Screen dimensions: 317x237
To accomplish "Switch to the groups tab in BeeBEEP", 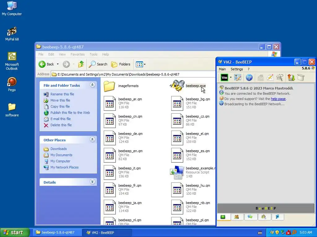I will (263, 217).
